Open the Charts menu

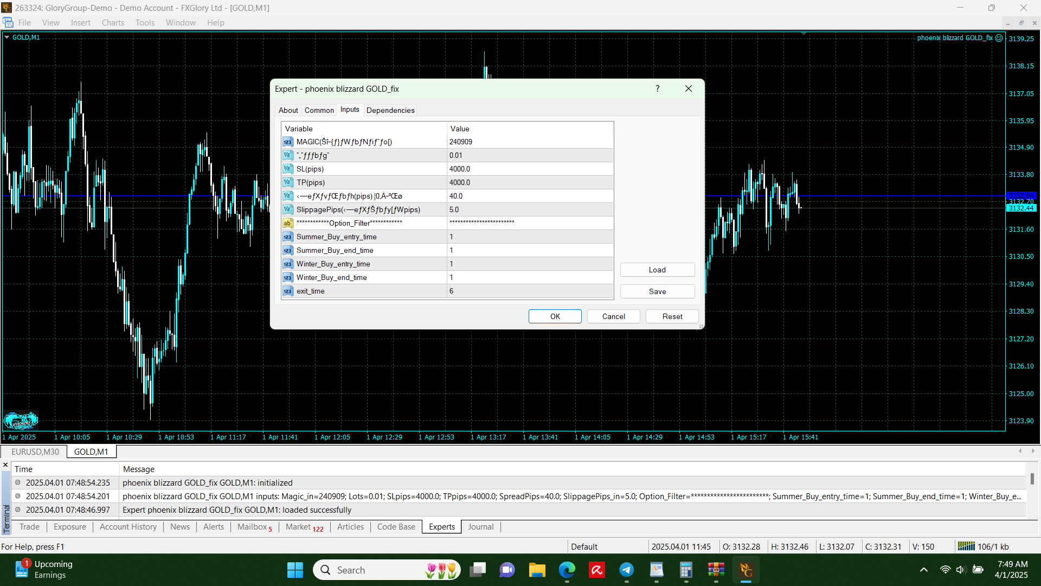pyautogui.click(x=113, y=23)
